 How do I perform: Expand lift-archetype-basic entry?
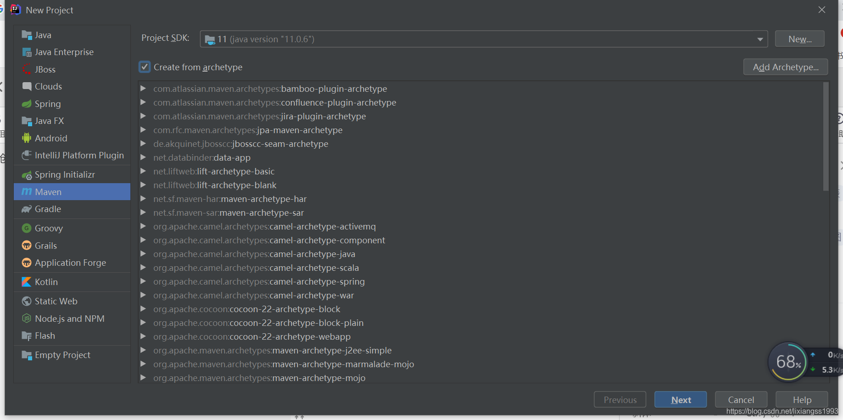click(143, 171)
